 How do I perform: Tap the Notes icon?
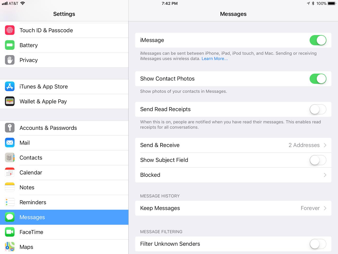click(10, 187)
